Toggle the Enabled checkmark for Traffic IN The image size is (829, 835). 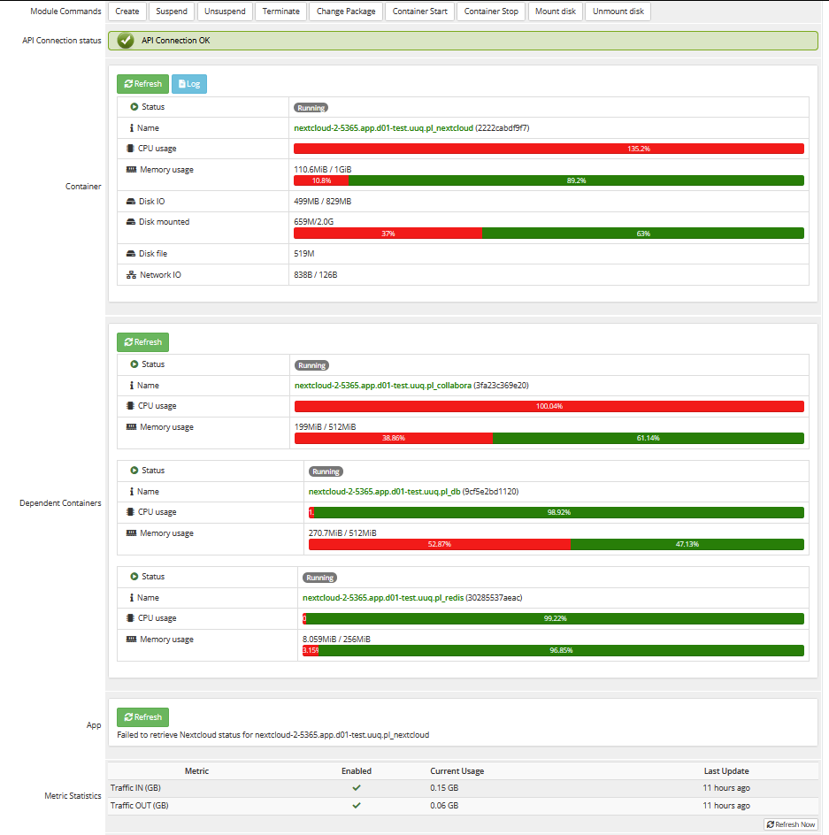pos(356,787)
